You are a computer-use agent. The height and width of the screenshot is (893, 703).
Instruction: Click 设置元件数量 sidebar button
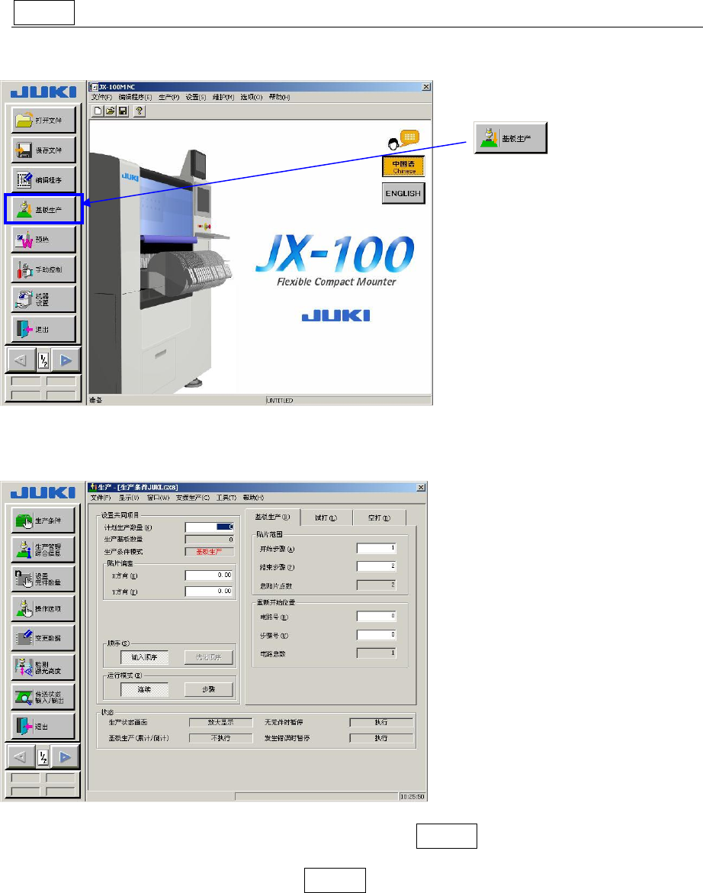point(43,579)
